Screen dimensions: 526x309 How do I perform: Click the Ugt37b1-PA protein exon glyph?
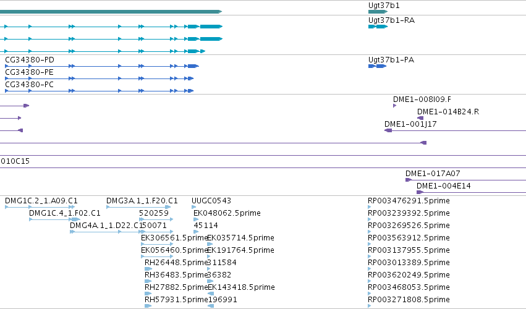coord(378,66)
